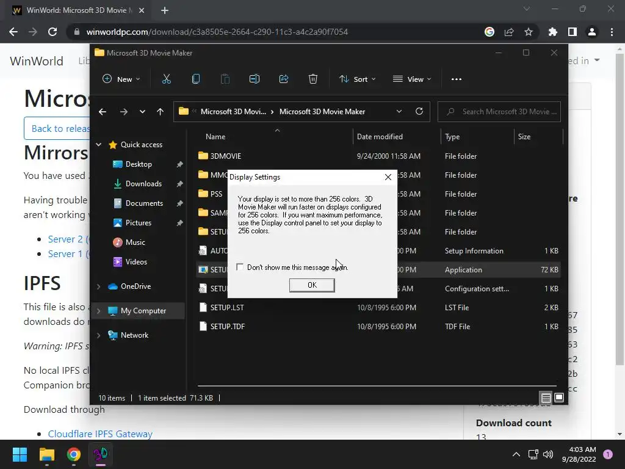Click the Share icon in Explorer toolbar
Image resolution: width=625 pixels, height=469 pixels.
coord(284,79)
